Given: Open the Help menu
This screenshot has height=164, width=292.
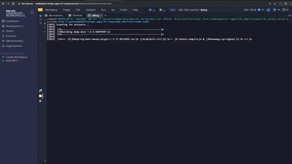Looking at the screenshot, I should pos(135,10).
